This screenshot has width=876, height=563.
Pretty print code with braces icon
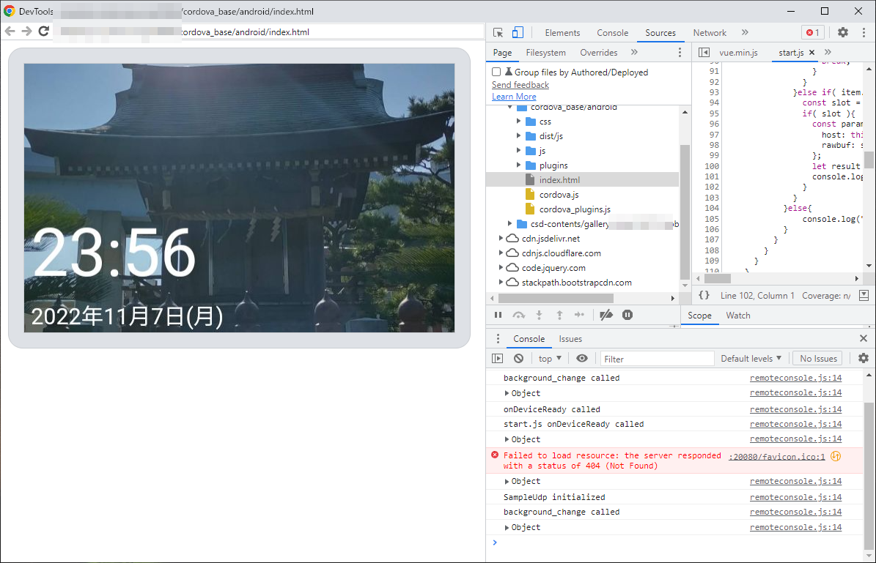point(704,295)
